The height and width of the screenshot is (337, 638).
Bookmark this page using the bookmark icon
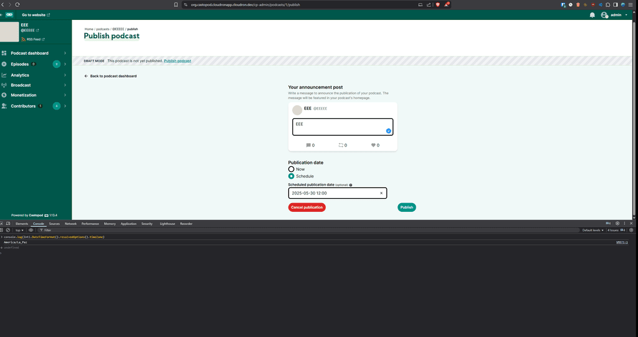click(x=176, y=4)
